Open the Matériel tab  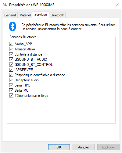point(25,15)
